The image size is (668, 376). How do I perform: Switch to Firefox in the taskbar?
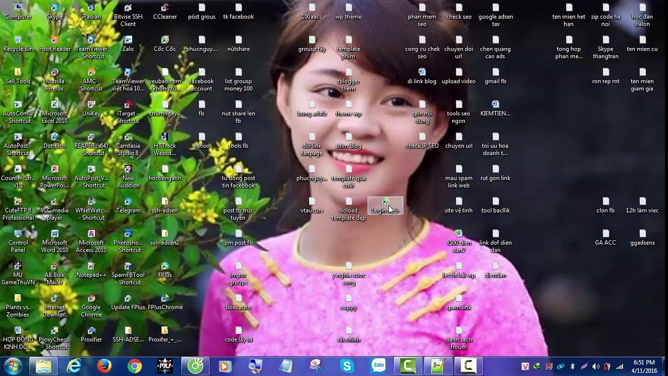click(104, 366)
